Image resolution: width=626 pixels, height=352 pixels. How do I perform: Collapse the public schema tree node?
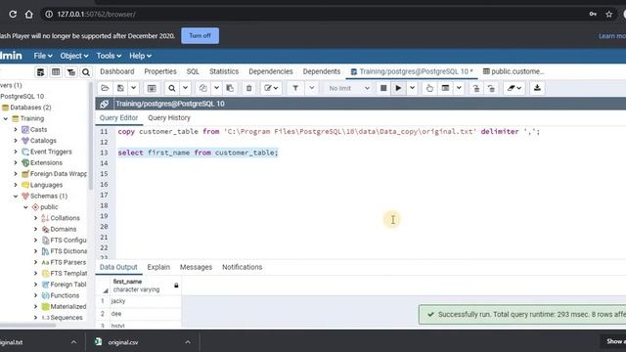pyautogui.click(x=25, y=207)
